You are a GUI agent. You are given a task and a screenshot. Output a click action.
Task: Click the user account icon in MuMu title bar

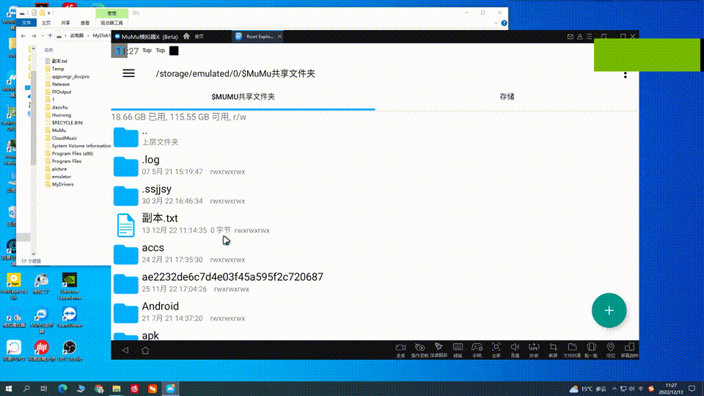click(579, 37)
